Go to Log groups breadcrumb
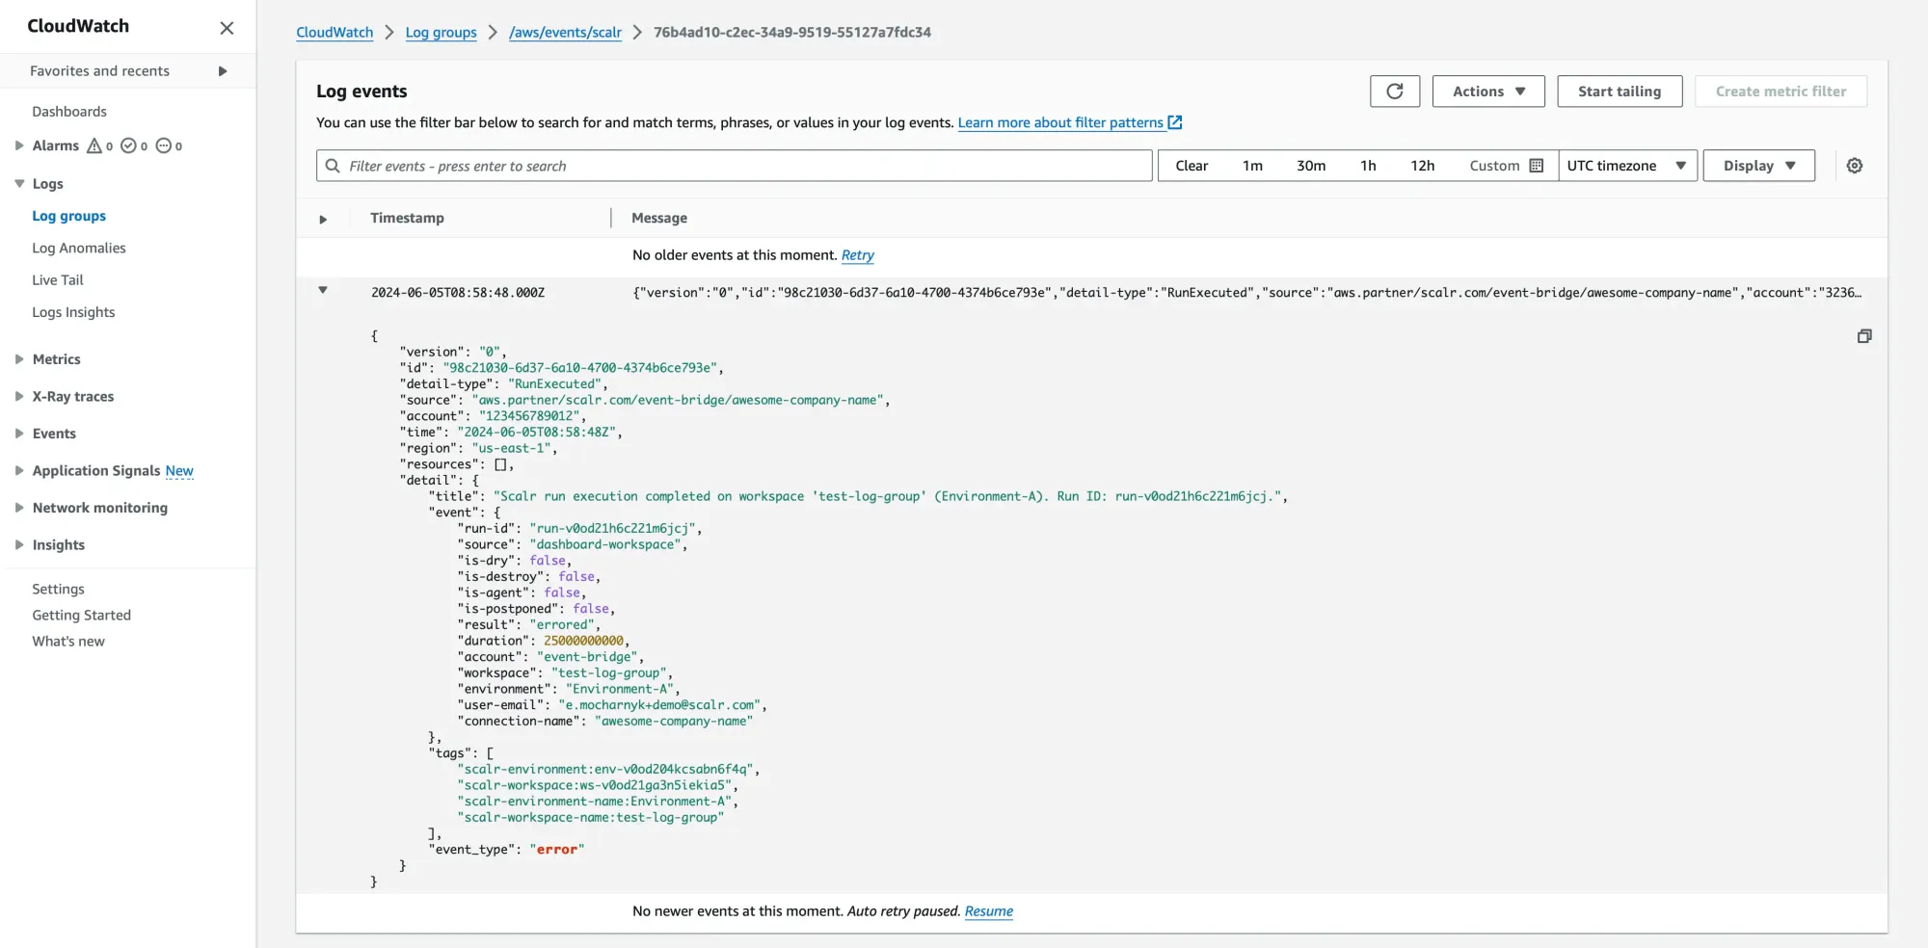Screen dimensions: 1928x948 pyautogui.click(x=441, y=32)
